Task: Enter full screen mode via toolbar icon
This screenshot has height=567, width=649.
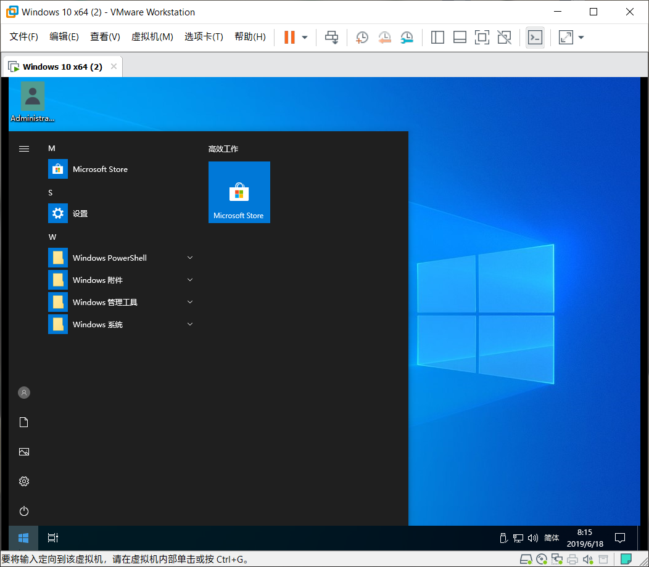Action: click(x=482, y=37)
